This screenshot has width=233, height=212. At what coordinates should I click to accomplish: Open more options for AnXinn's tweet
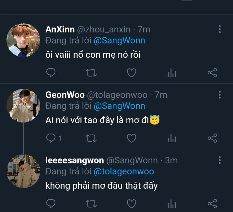coord(220,30)
